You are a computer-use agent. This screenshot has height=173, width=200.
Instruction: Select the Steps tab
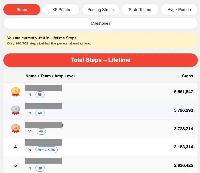(22, 10)
